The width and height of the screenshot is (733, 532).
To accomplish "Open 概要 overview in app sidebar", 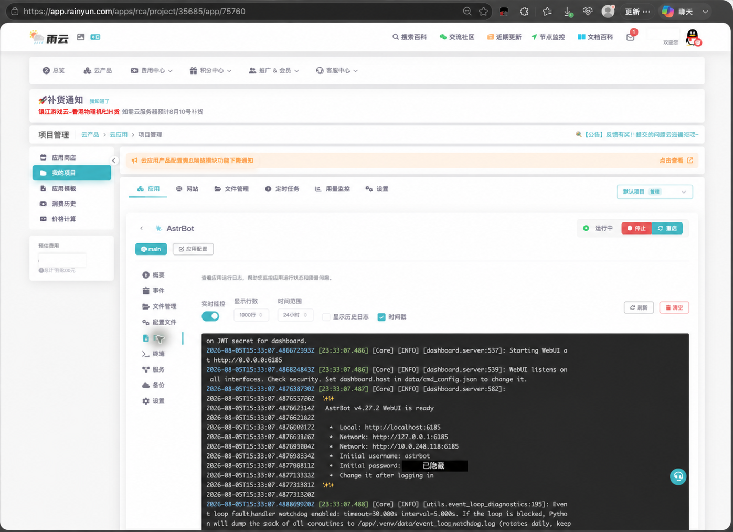I will coord(153,275).
